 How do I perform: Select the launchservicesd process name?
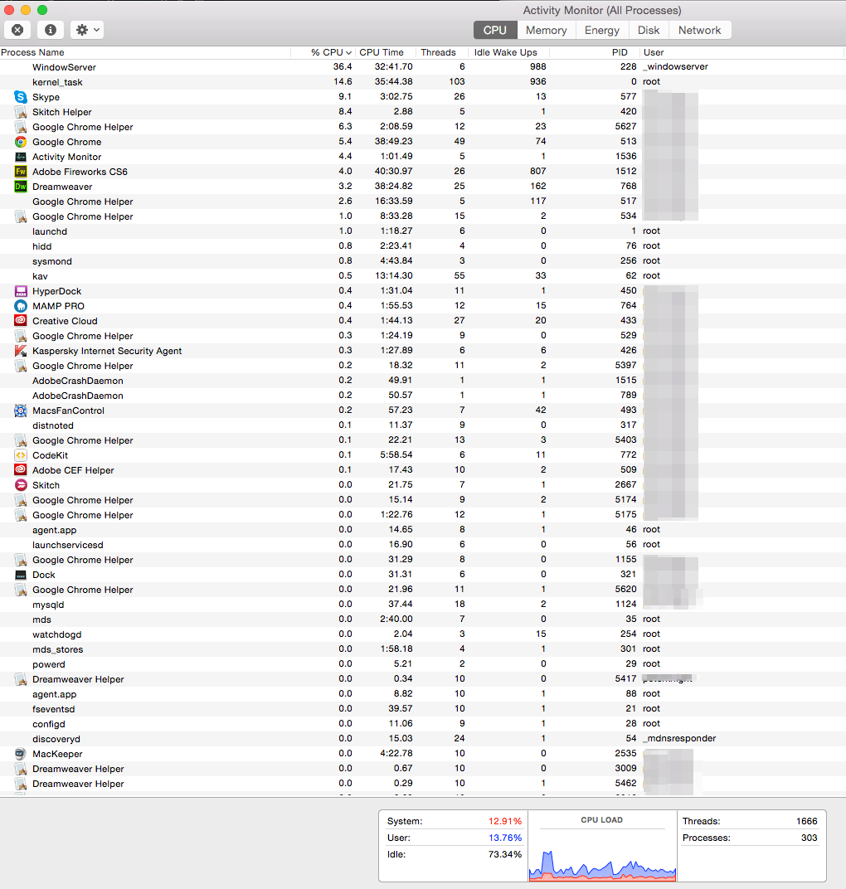pos(68,545)
